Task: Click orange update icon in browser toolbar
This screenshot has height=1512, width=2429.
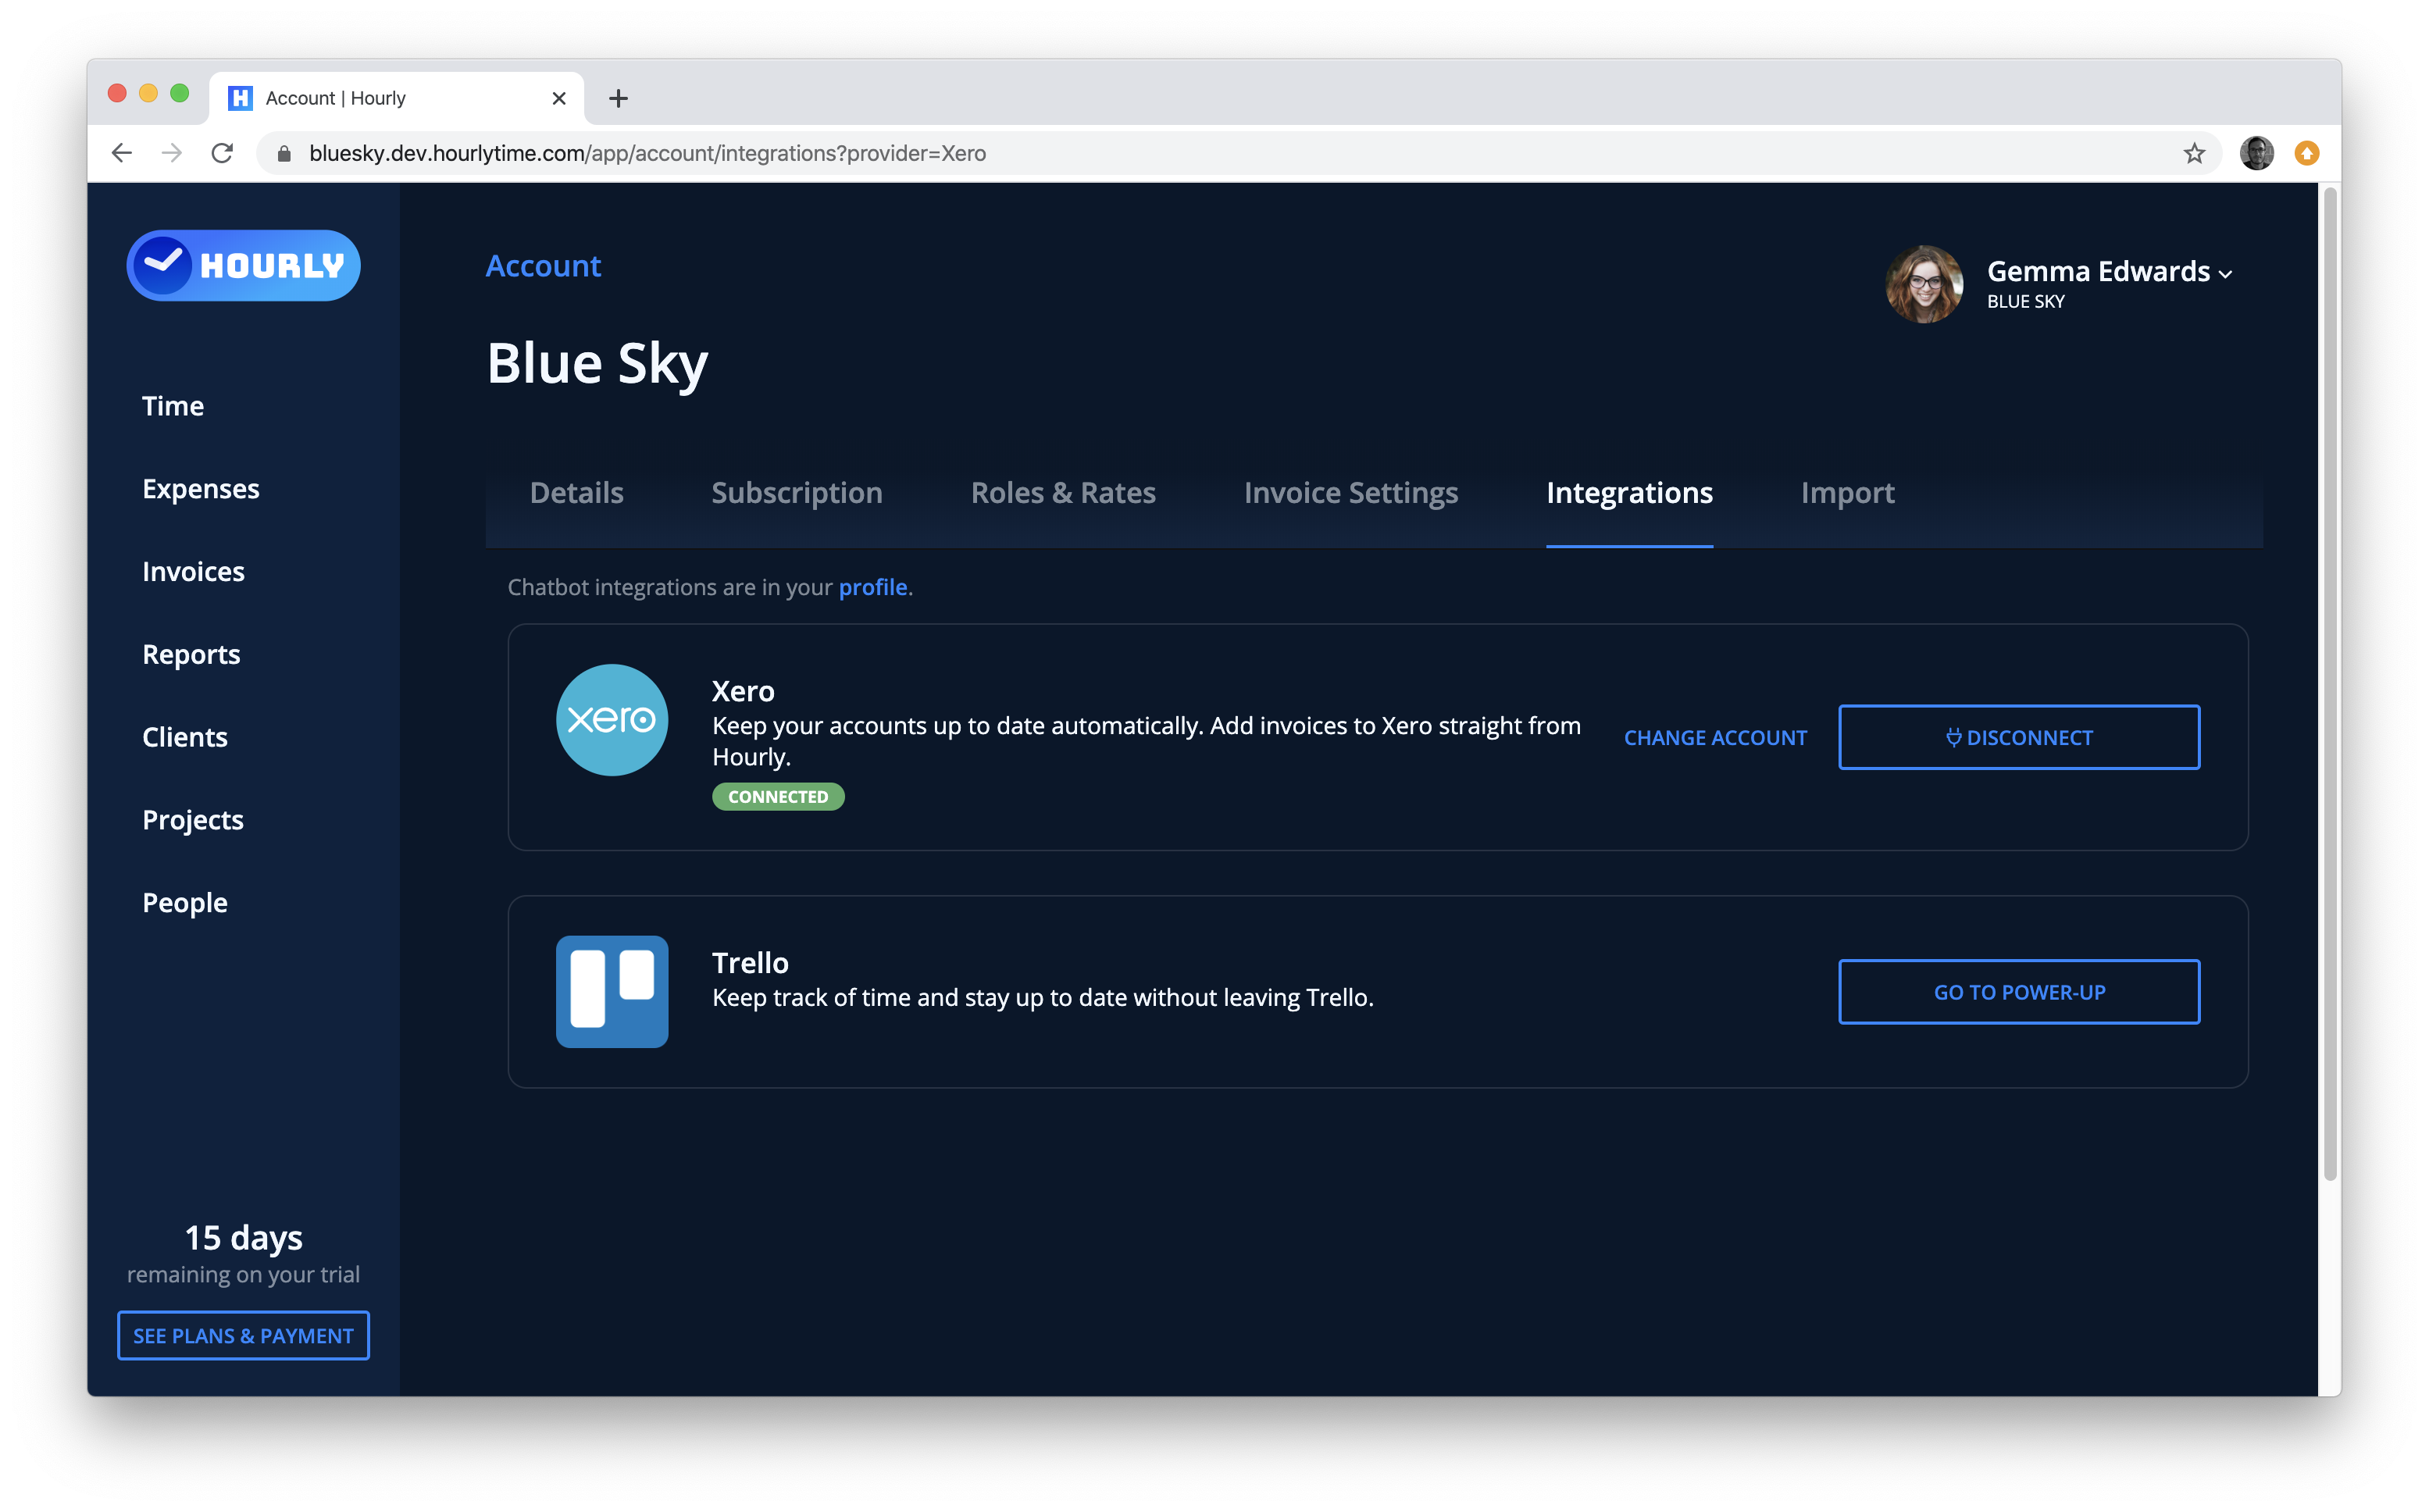Action: tap(2306, 153)
